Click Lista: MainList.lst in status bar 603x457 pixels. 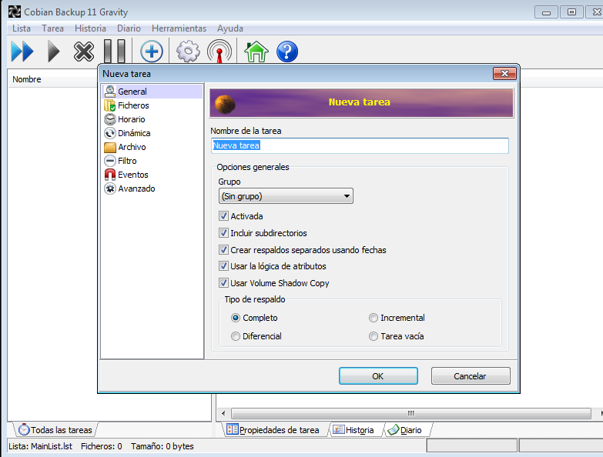click(x=40, y=446)
